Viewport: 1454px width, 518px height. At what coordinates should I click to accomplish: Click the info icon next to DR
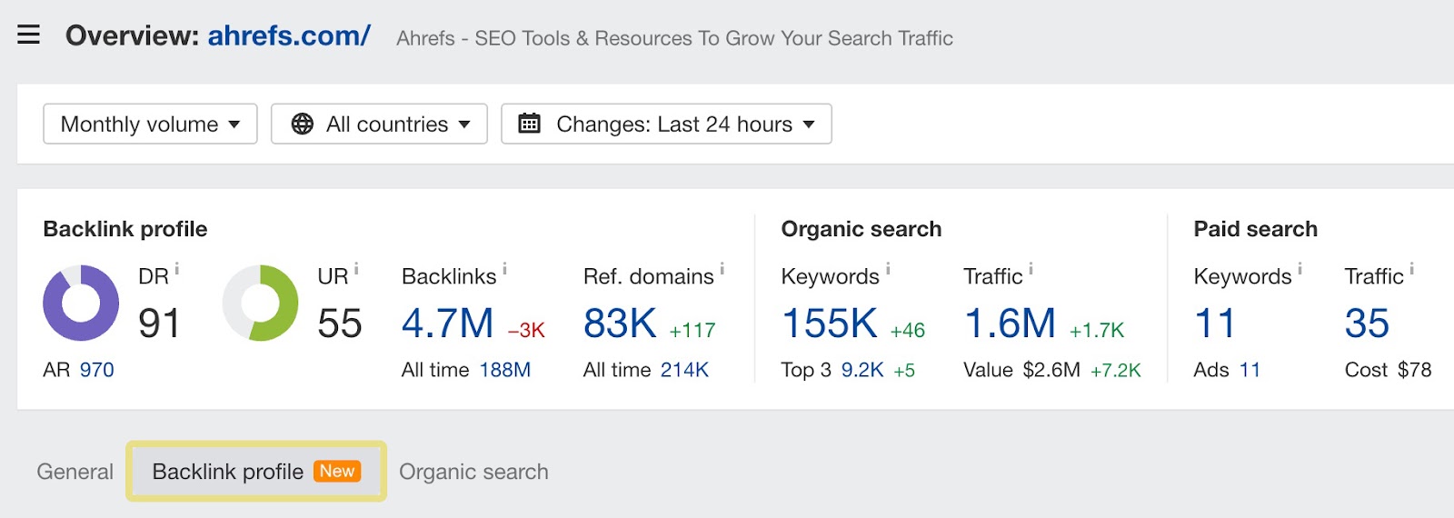point(177,269)
